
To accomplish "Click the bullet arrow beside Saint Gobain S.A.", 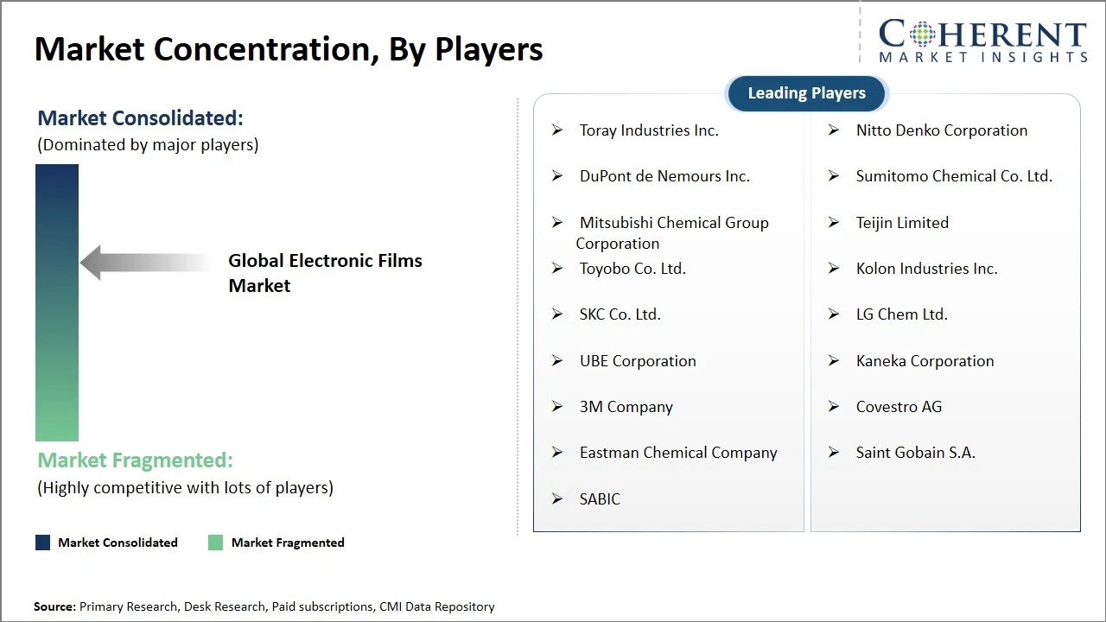I will coord(834,453).
